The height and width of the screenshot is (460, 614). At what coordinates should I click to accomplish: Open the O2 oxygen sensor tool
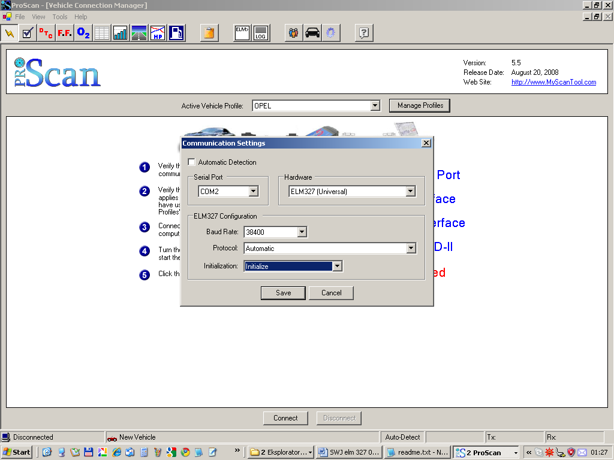[83, 34]
